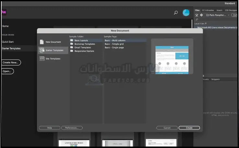
Task: Open the Standard workspace switcher
Action: pyautogui.click(x=230, y=3)
